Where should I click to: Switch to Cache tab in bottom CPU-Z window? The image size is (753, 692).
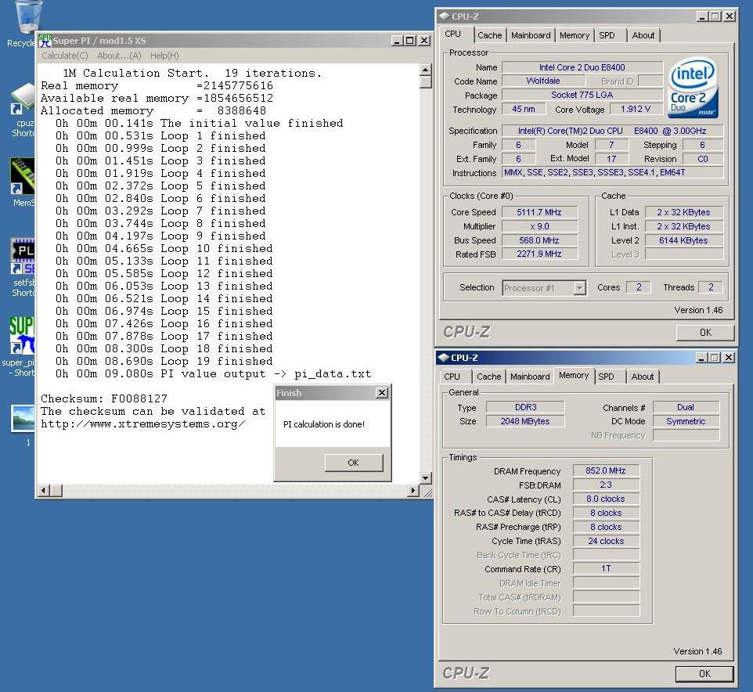[x=489, y=377]
